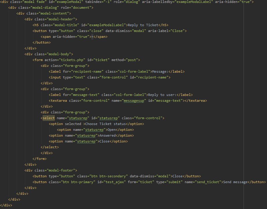267x209 pixels.
Task: Click the name="messagesup" attribute
Action: 129,101
